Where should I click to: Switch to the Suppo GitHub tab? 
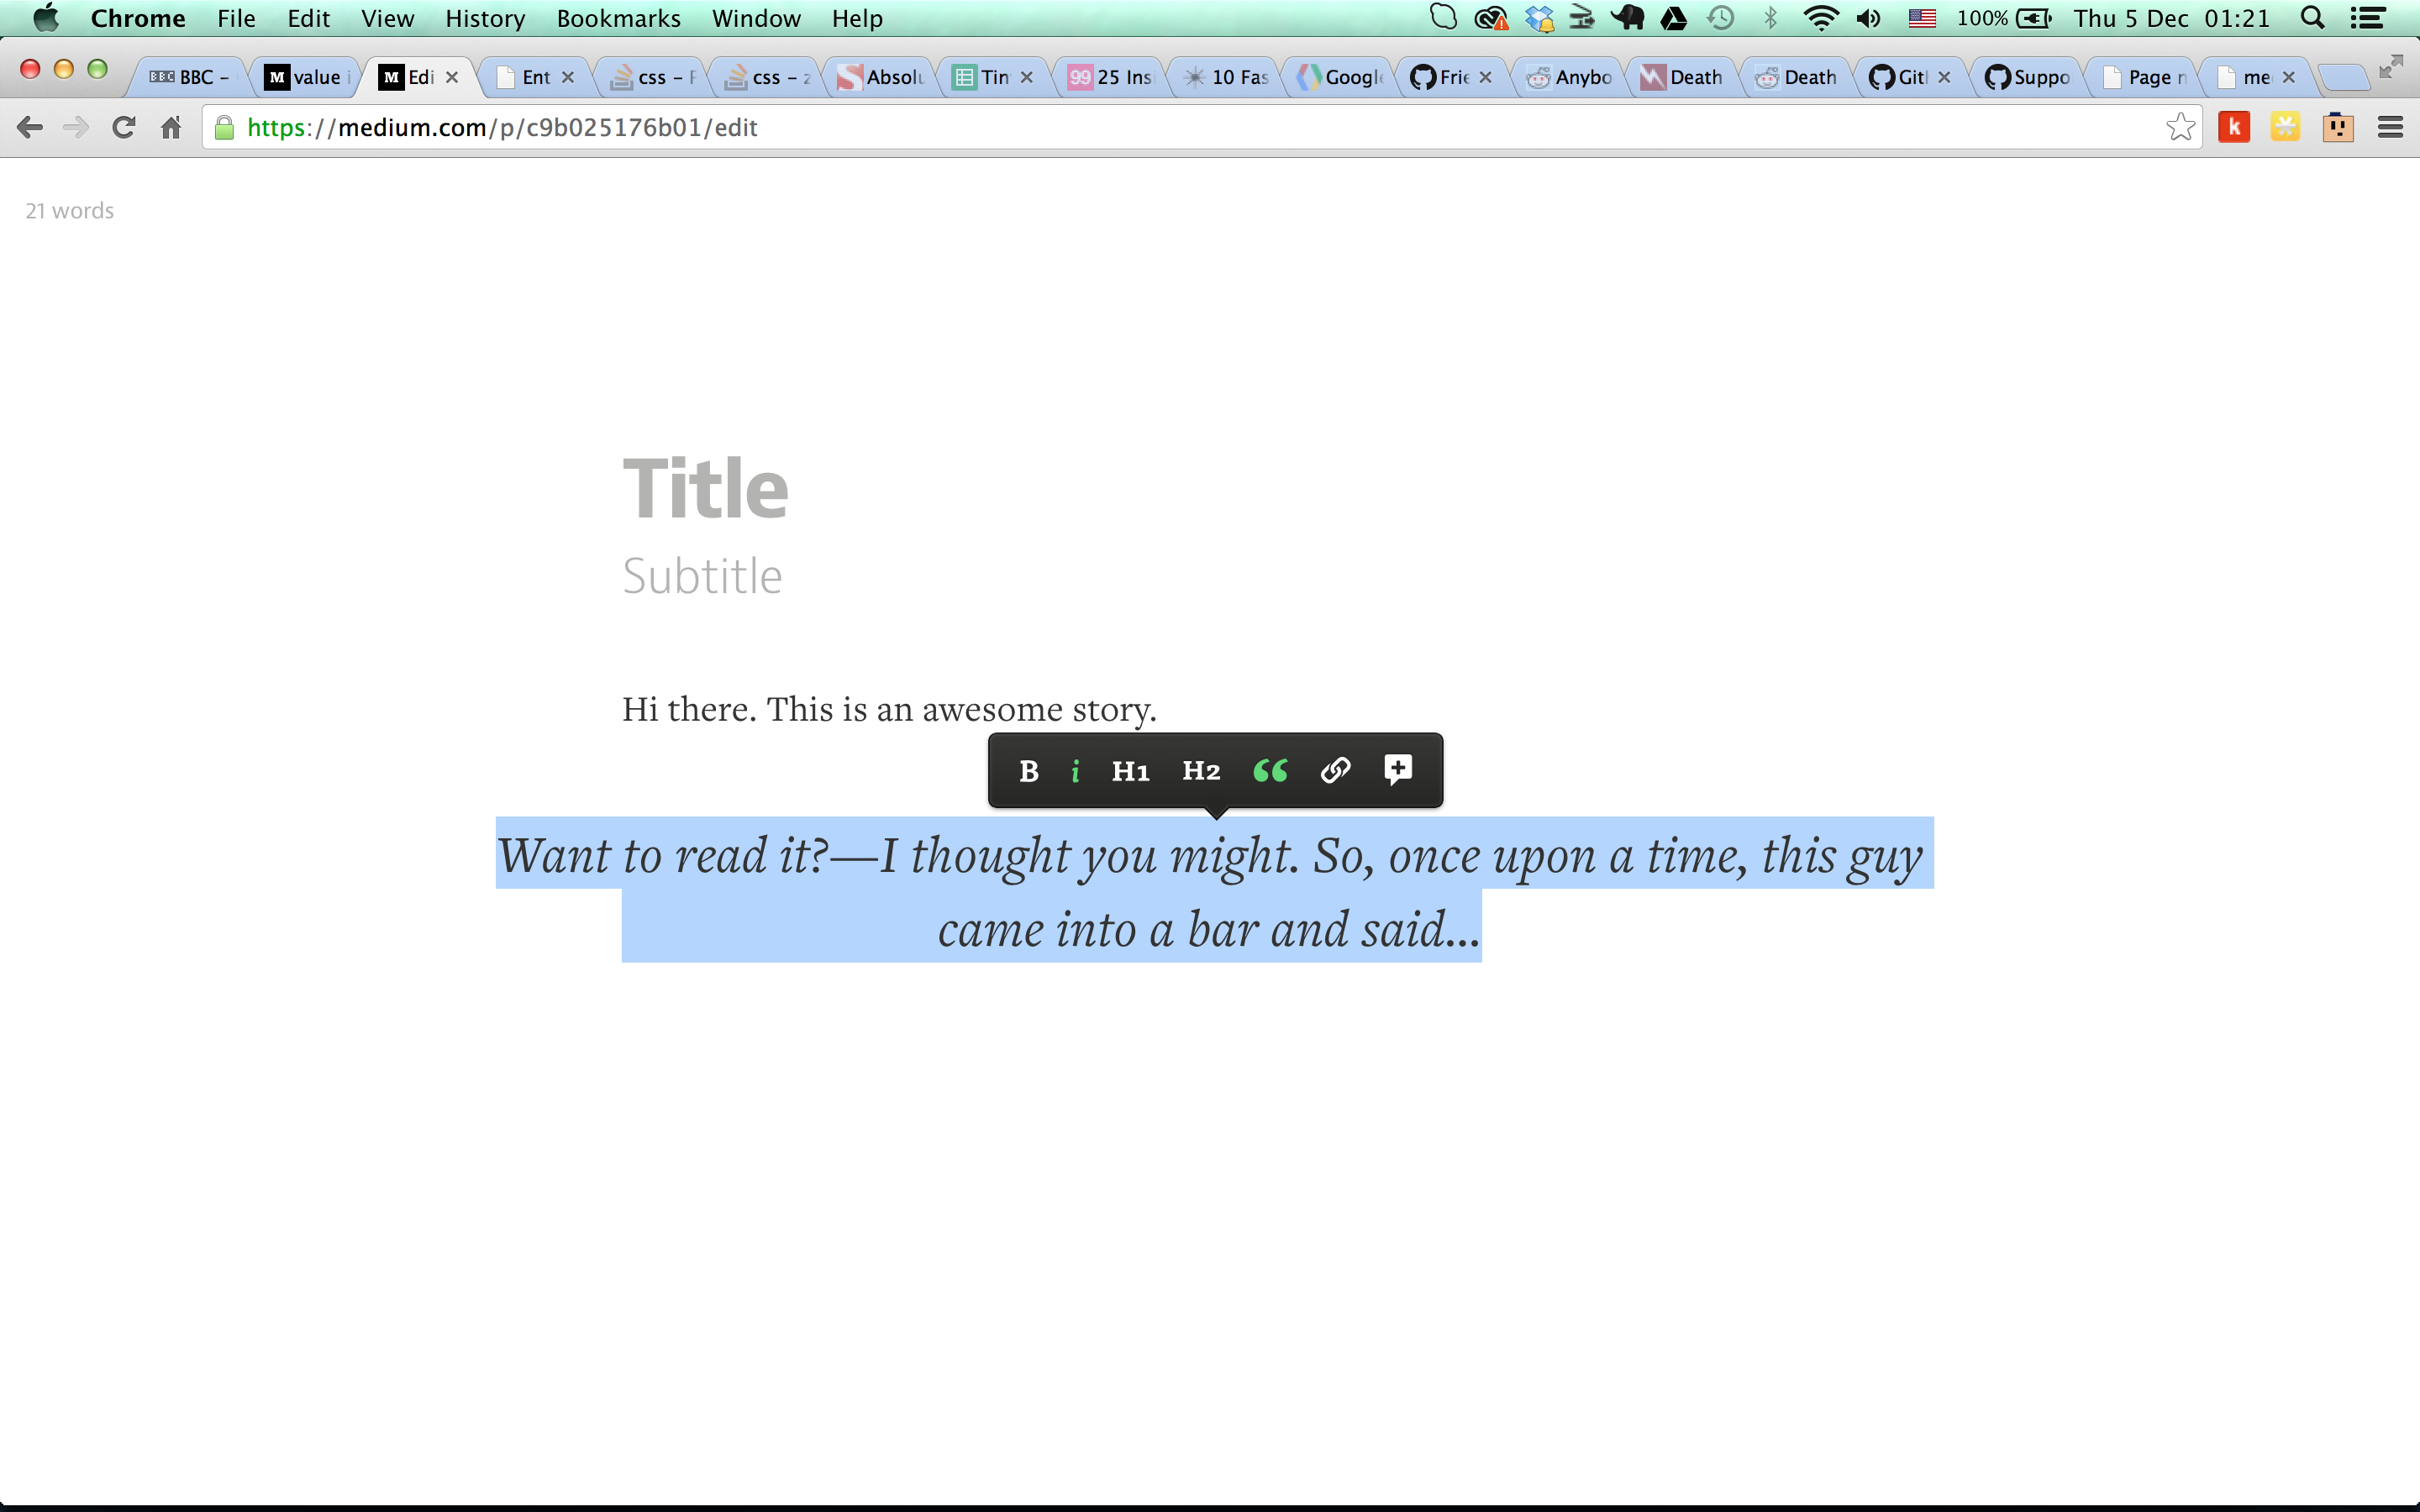click(2028, 77)
